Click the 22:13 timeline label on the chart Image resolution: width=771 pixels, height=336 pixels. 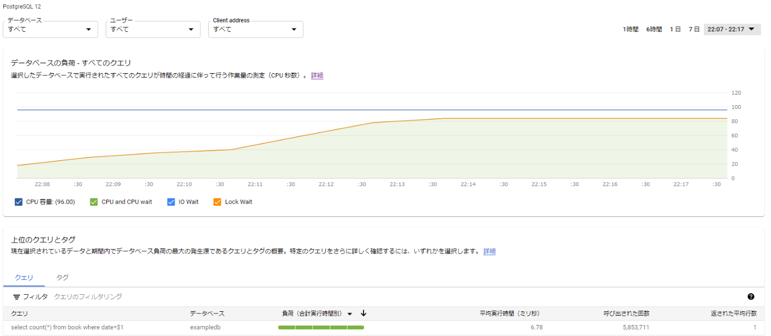[x=397, y=184]
